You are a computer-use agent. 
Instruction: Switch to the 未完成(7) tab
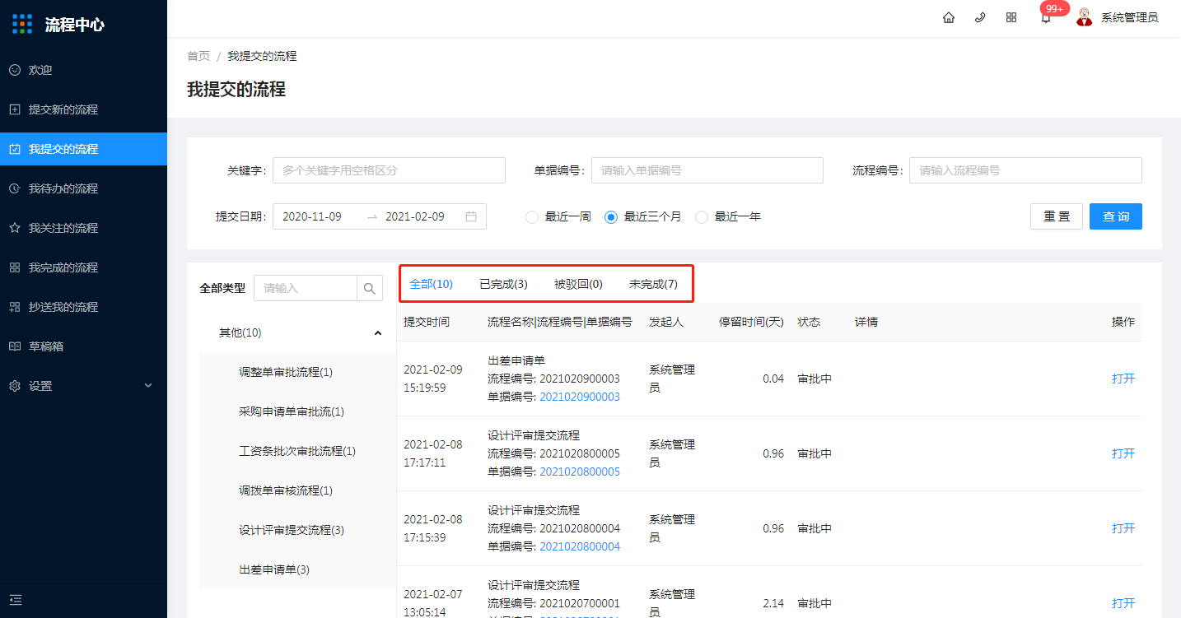(653, 284)
